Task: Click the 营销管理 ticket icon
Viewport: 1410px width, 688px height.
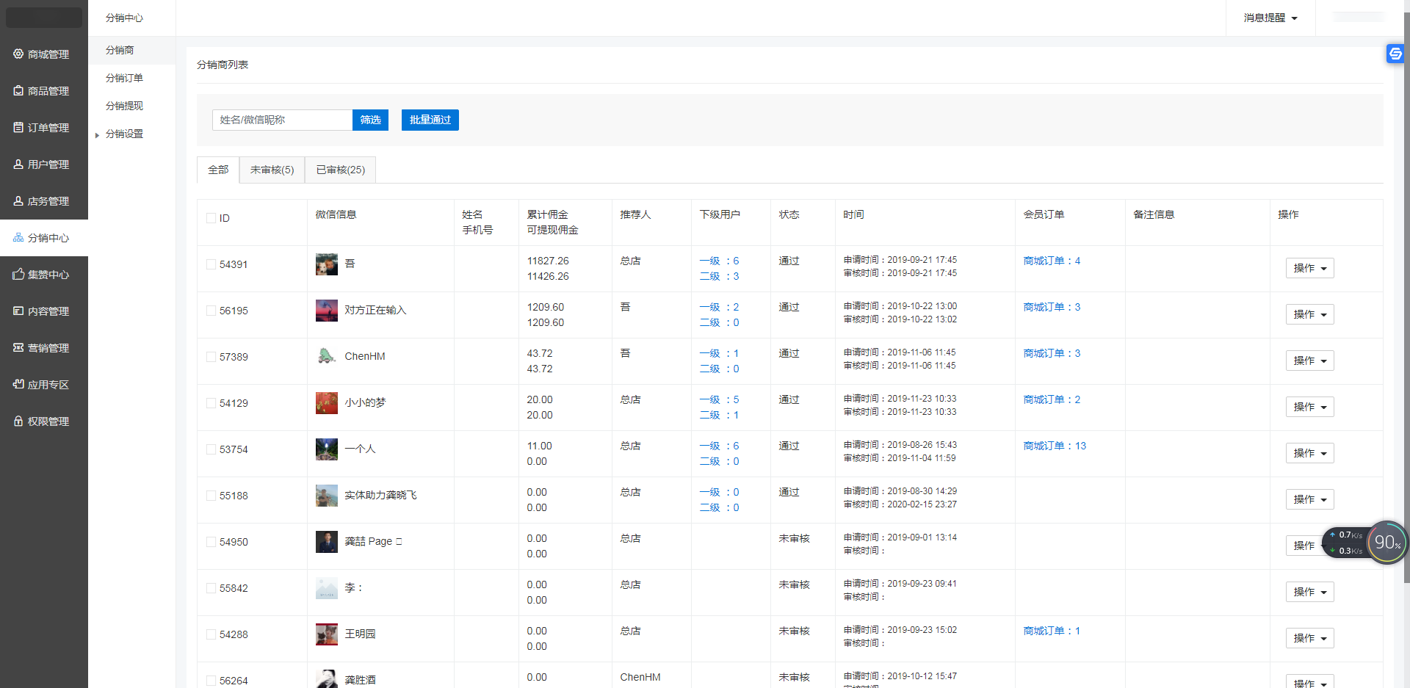Action: [18, 347]
